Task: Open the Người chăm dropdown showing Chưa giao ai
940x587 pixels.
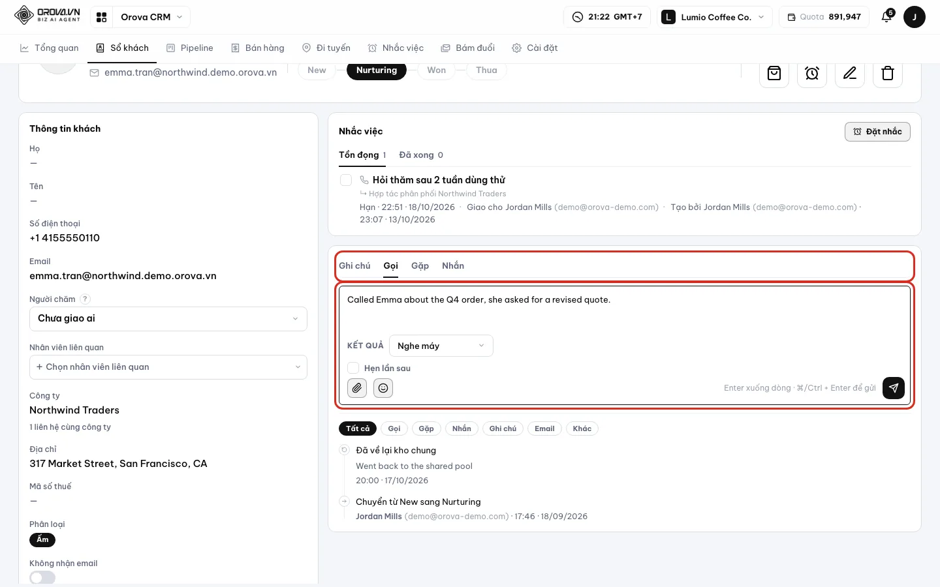Action: (168, 319)
